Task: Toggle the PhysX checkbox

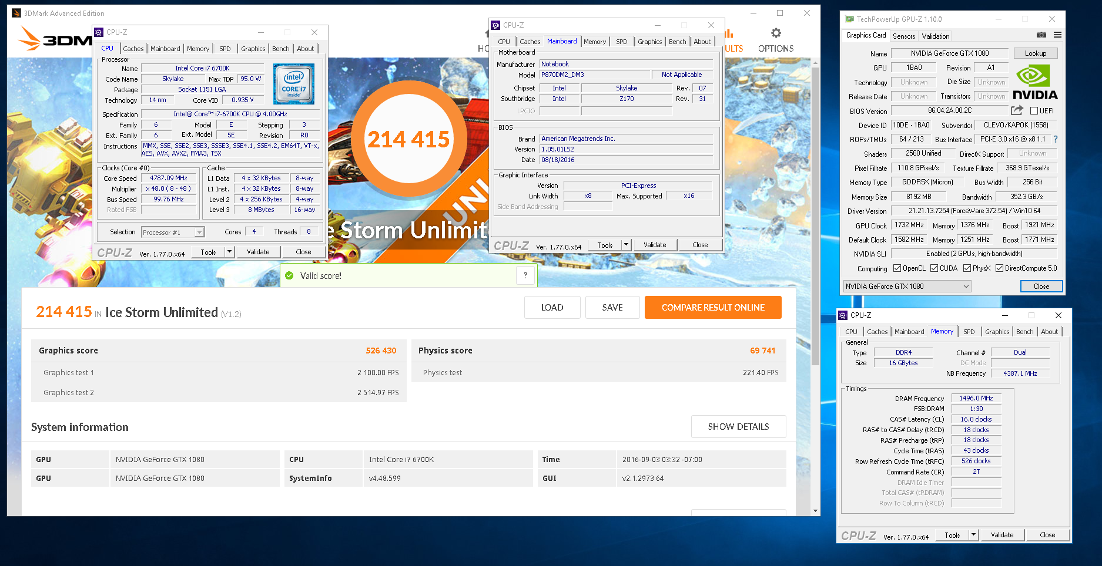Action: click(x=967, y=268)
